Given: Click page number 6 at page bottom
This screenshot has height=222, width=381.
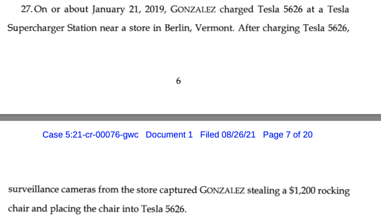Looking at the screenshot, I should (178, 81).
